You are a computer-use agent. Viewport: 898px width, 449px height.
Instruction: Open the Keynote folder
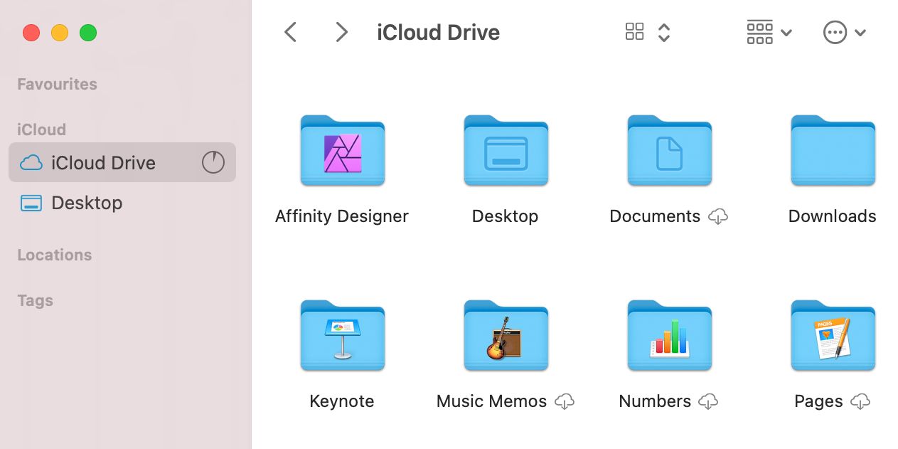coord(342,336)
